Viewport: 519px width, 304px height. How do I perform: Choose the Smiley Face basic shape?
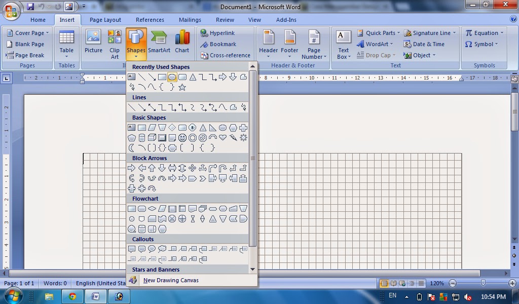(182, 138)
